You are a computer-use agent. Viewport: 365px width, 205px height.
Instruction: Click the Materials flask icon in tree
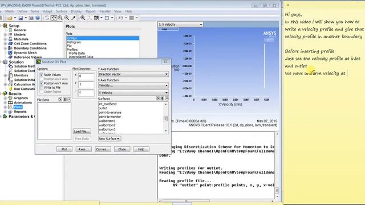coord(10,39)
